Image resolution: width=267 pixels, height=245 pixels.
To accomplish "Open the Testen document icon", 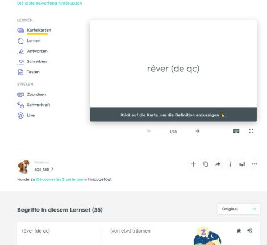I will pyautogui.click(x=20, y=72).
